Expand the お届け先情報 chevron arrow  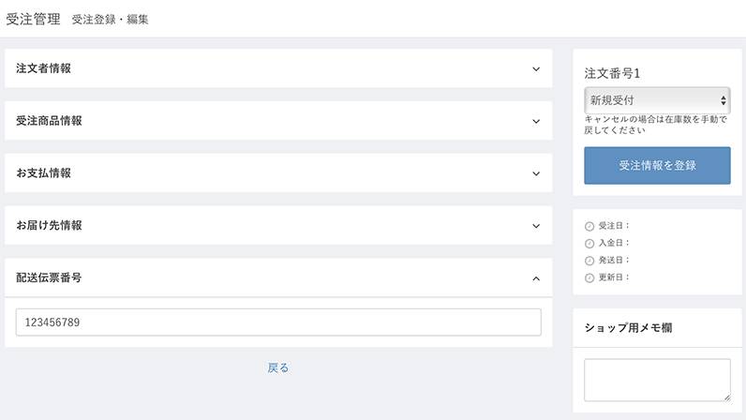click(536, 226)
